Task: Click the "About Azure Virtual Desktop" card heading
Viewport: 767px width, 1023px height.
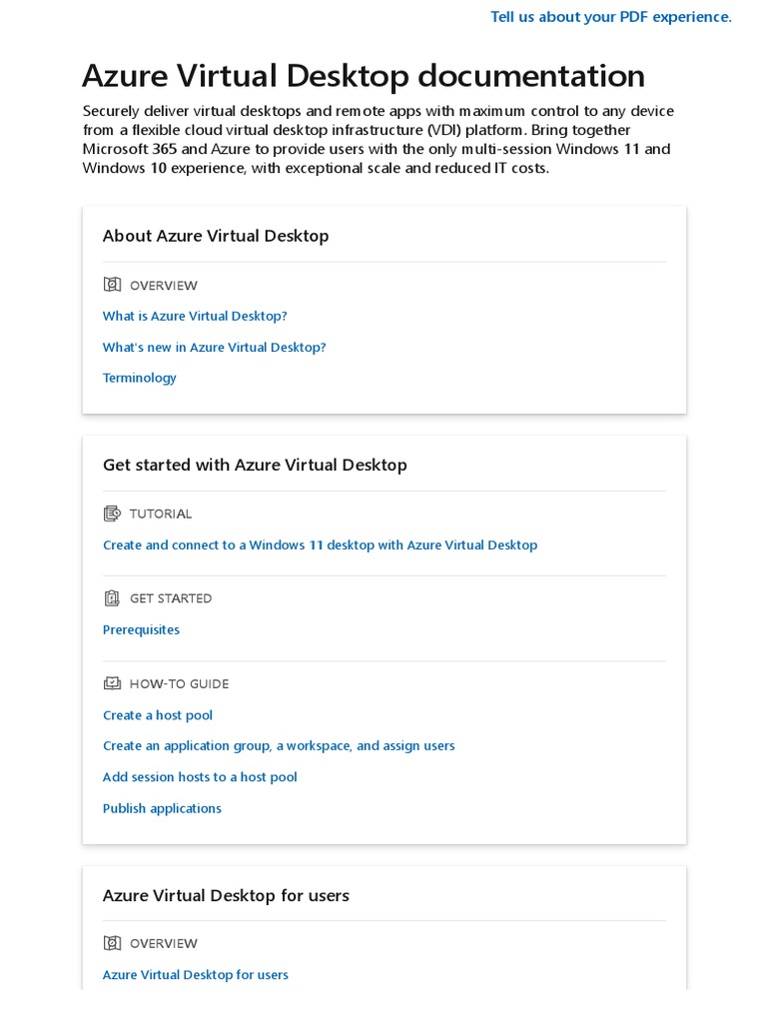Action: 216,236
